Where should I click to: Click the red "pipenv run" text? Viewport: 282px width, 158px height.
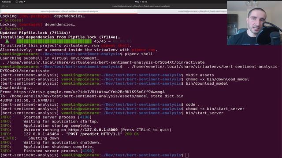coord(144,50)
